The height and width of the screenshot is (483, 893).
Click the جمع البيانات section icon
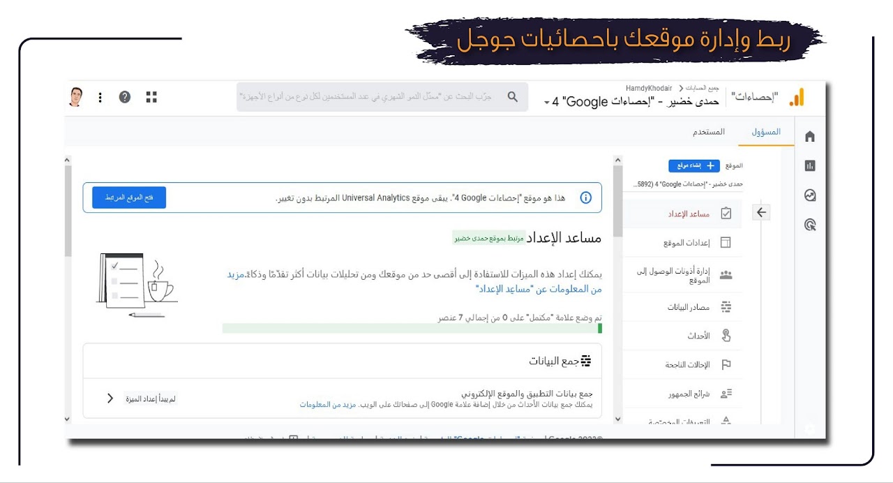[586, 360]
